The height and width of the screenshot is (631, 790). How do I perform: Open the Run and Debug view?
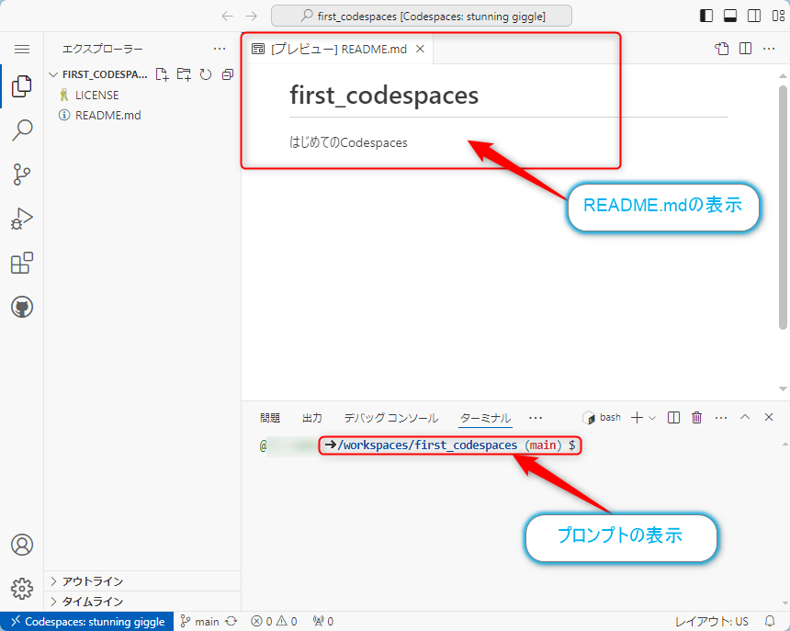(x=22, y=219)
